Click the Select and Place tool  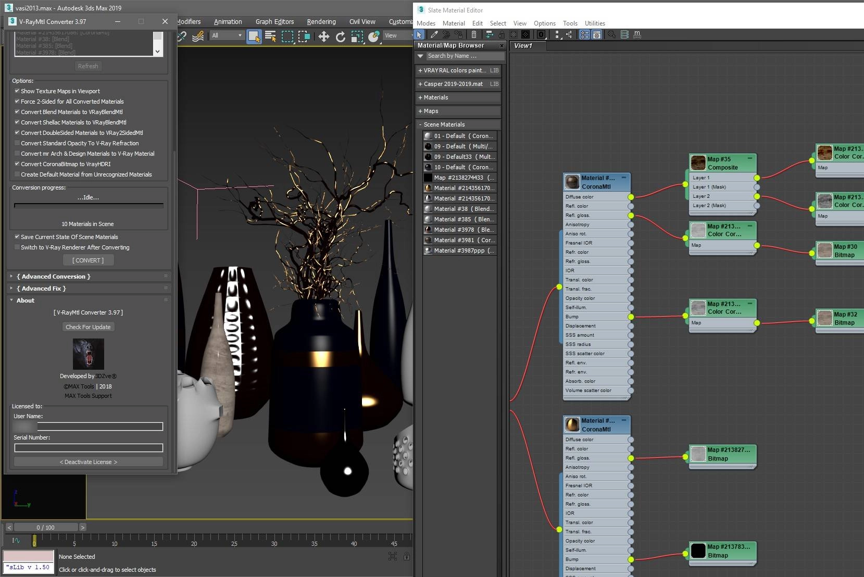point(373,36)
